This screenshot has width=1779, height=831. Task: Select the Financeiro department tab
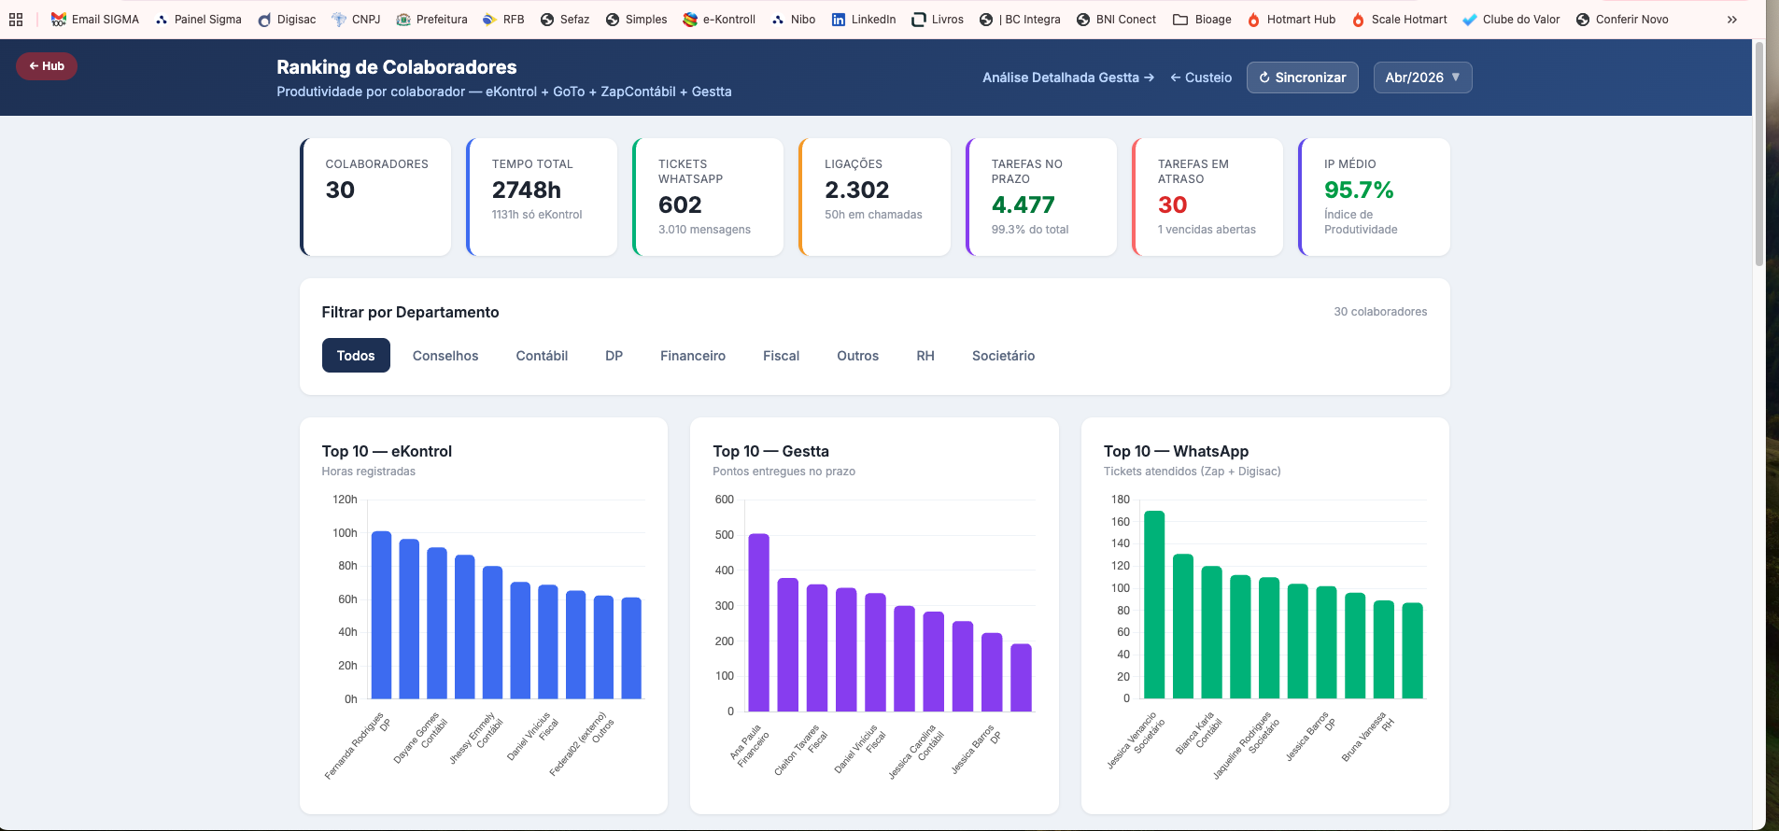pyautogui.click(x=693, y=356)
